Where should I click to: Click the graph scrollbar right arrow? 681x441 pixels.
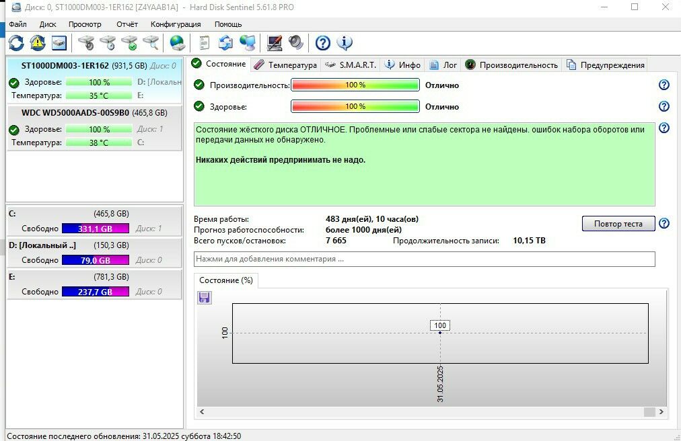661,411
